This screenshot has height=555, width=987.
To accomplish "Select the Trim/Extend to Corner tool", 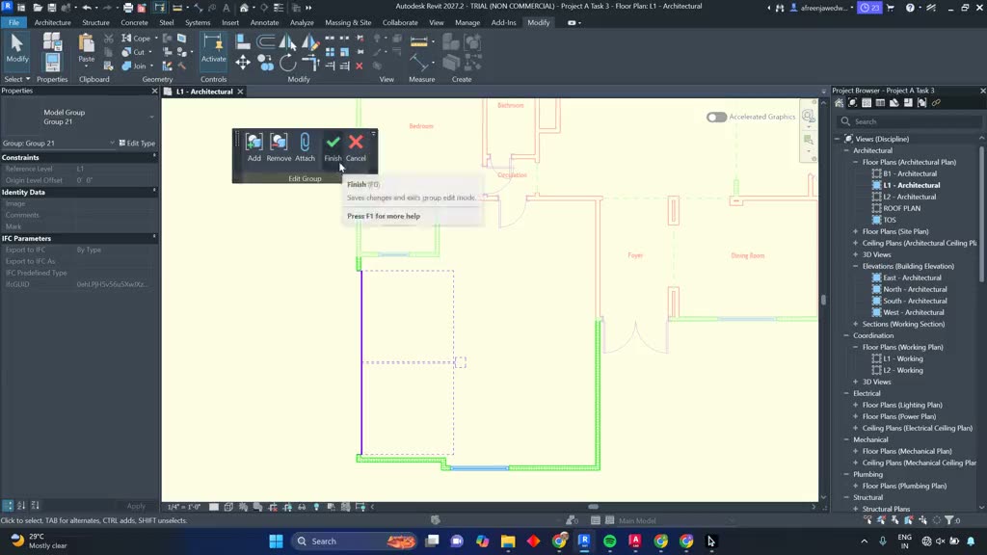I will tap(310, 63).
